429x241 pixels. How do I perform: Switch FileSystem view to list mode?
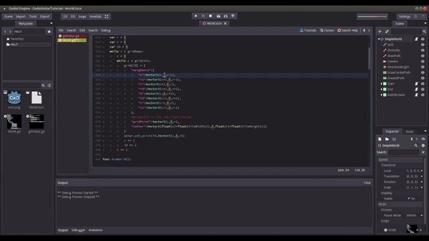tap(49, 86)
